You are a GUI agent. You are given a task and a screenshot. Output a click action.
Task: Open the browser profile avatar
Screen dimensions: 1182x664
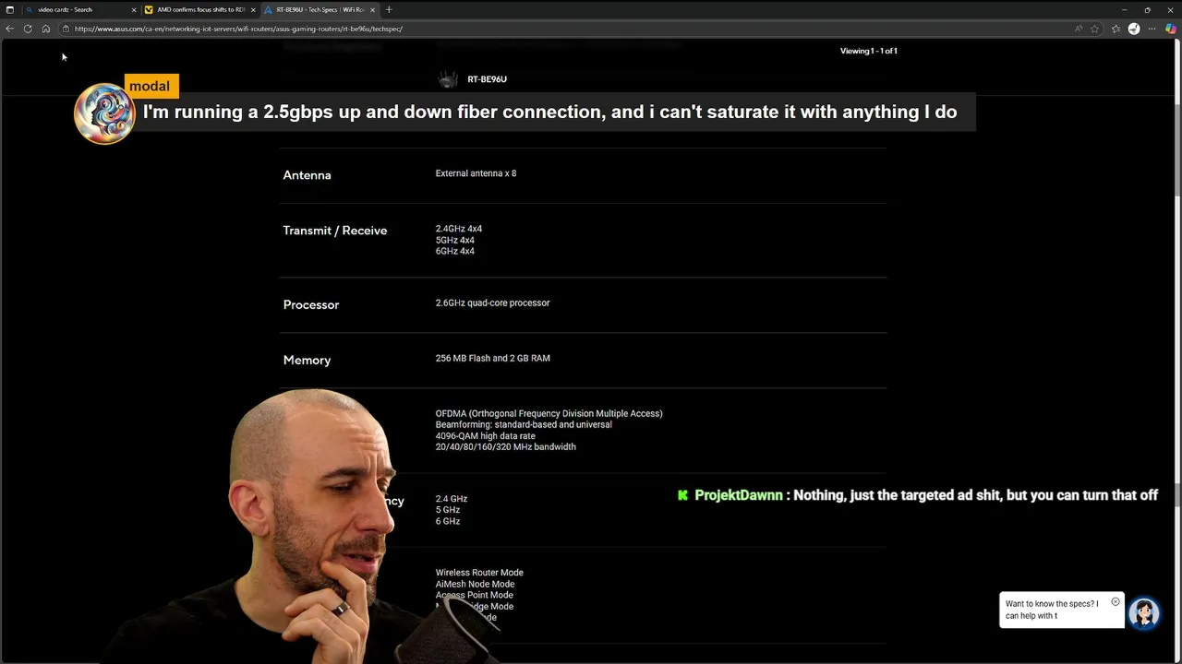[1134, 29]
